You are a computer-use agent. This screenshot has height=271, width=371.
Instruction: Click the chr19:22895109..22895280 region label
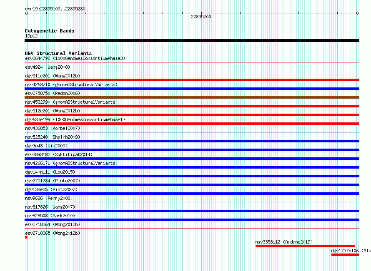pyautogui.click(x=55, y=9)
